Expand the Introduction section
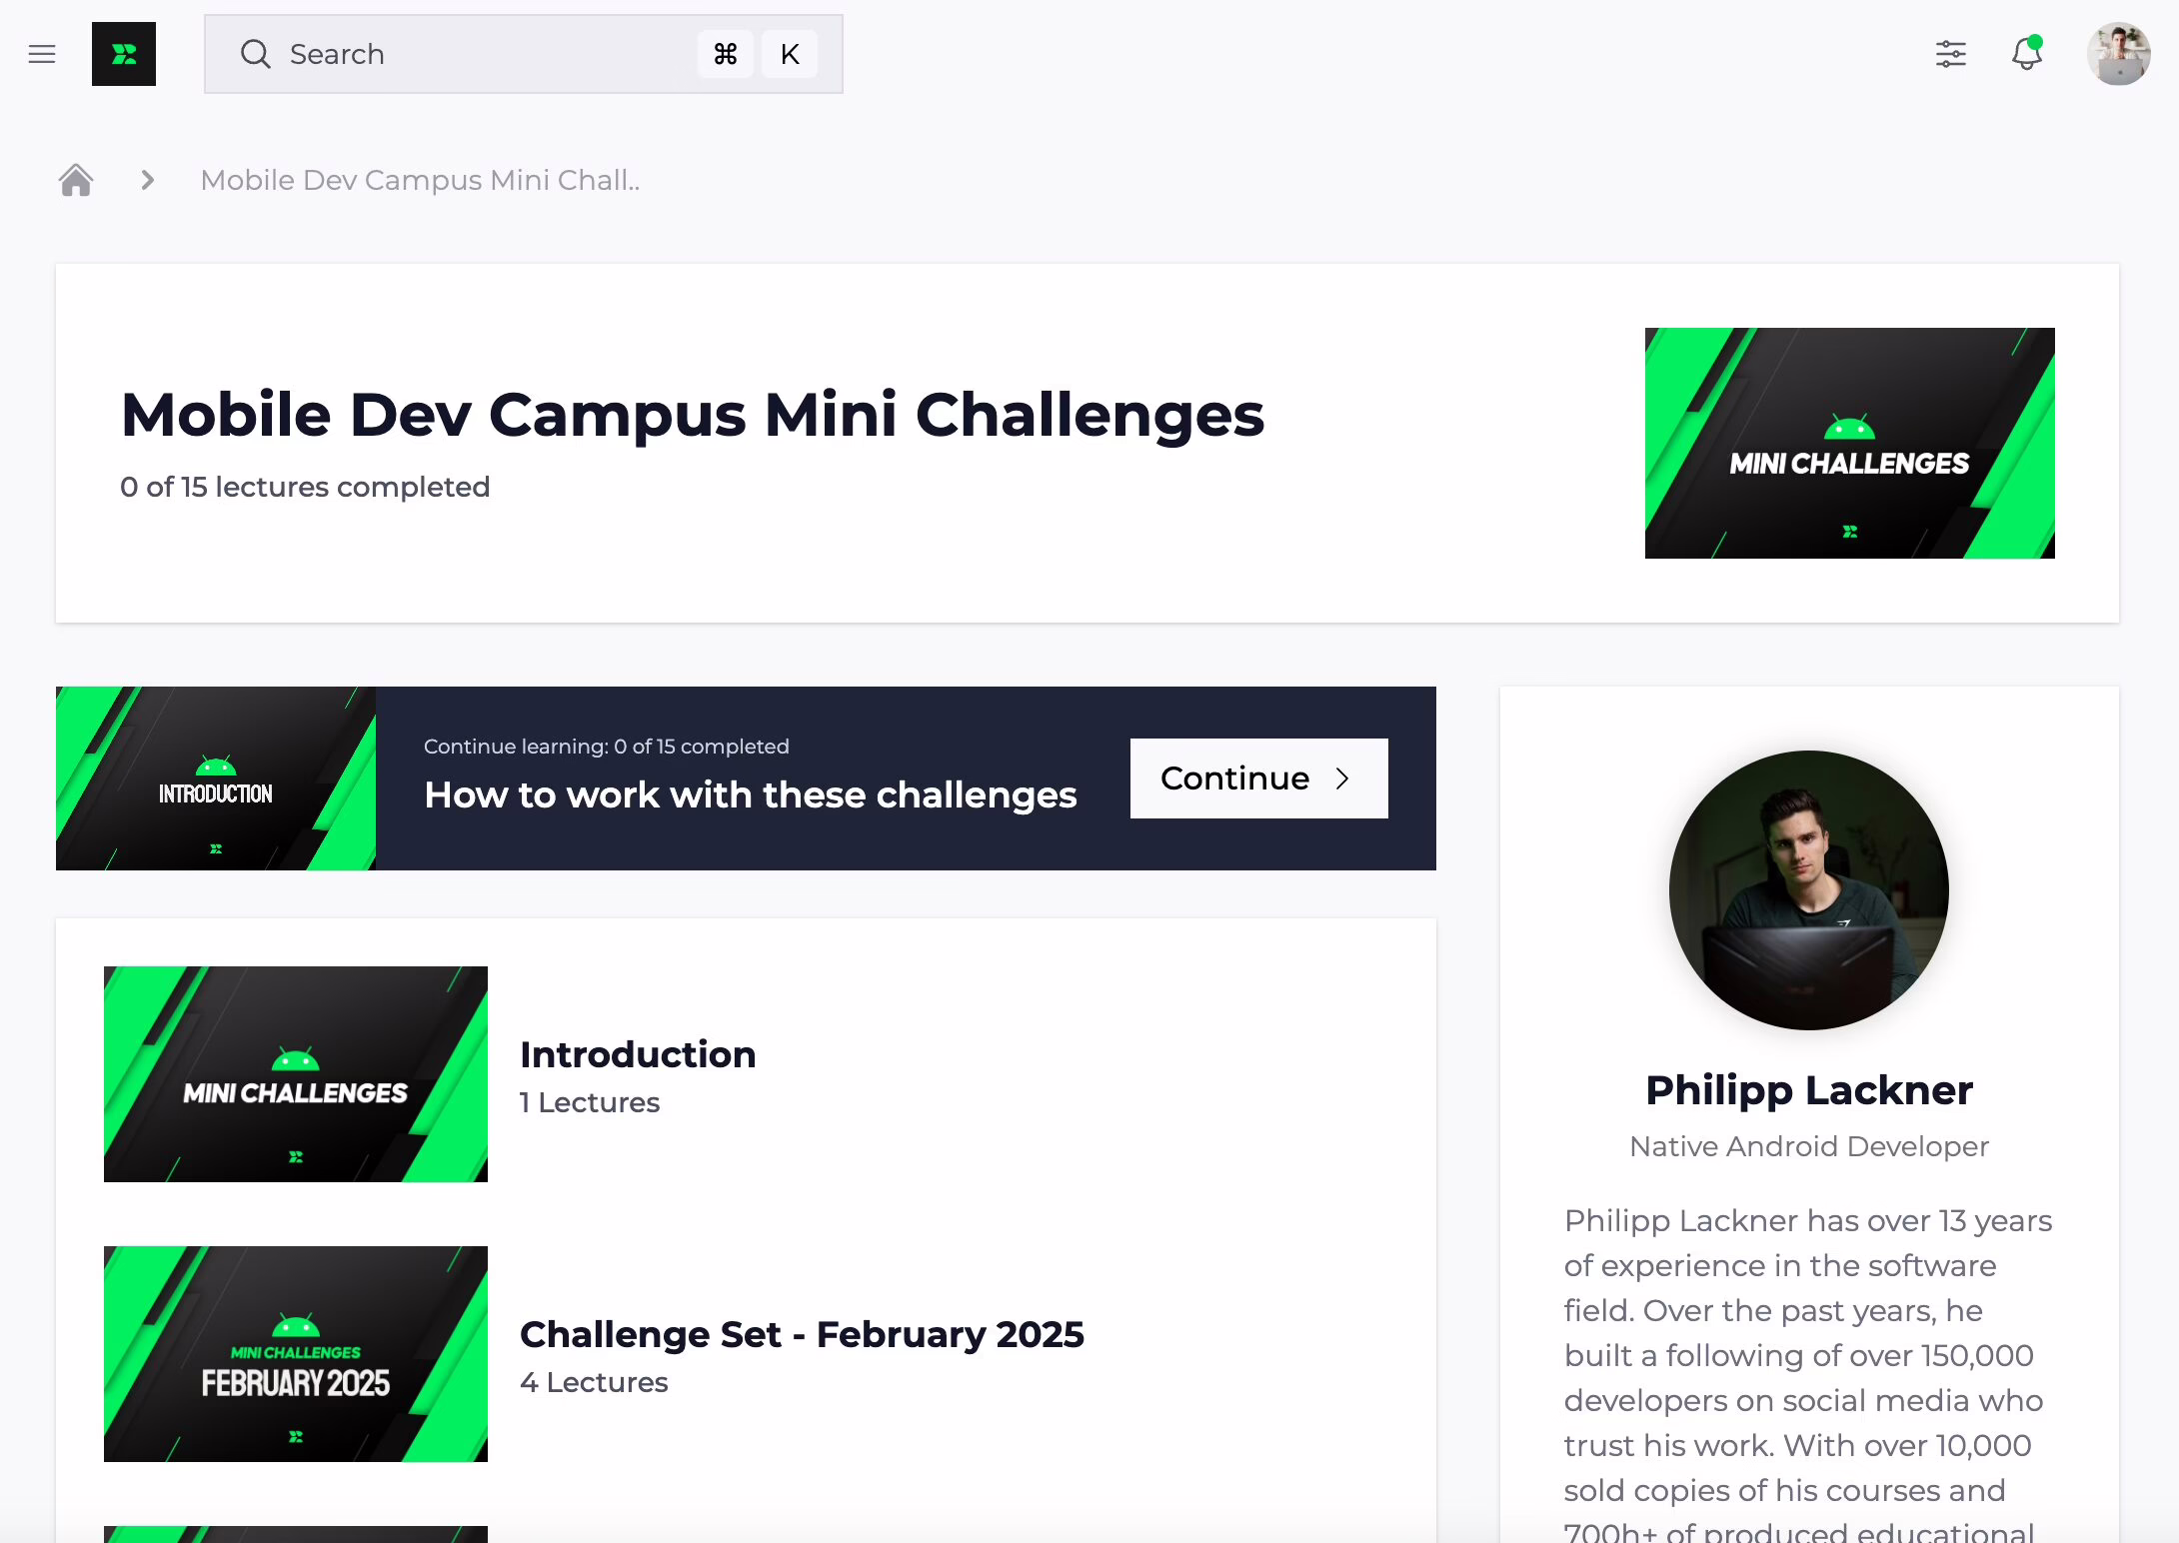This screenshot has height=1543, width=2179. click(638, 1054)
